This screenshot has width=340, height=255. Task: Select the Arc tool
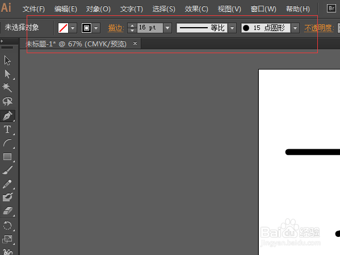coord(7,143)
